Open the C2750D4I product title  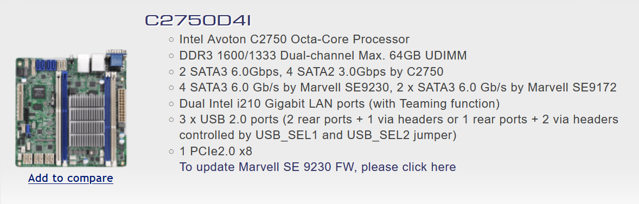[197, 21]
